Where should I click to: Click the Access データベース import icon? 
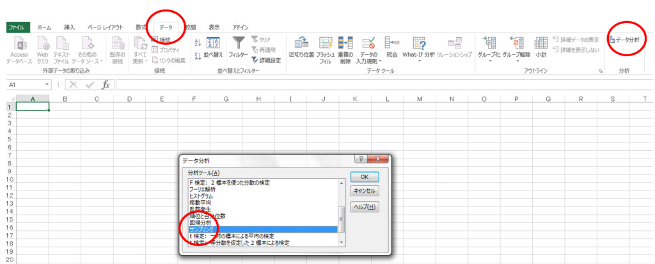(x=20, y=47)
